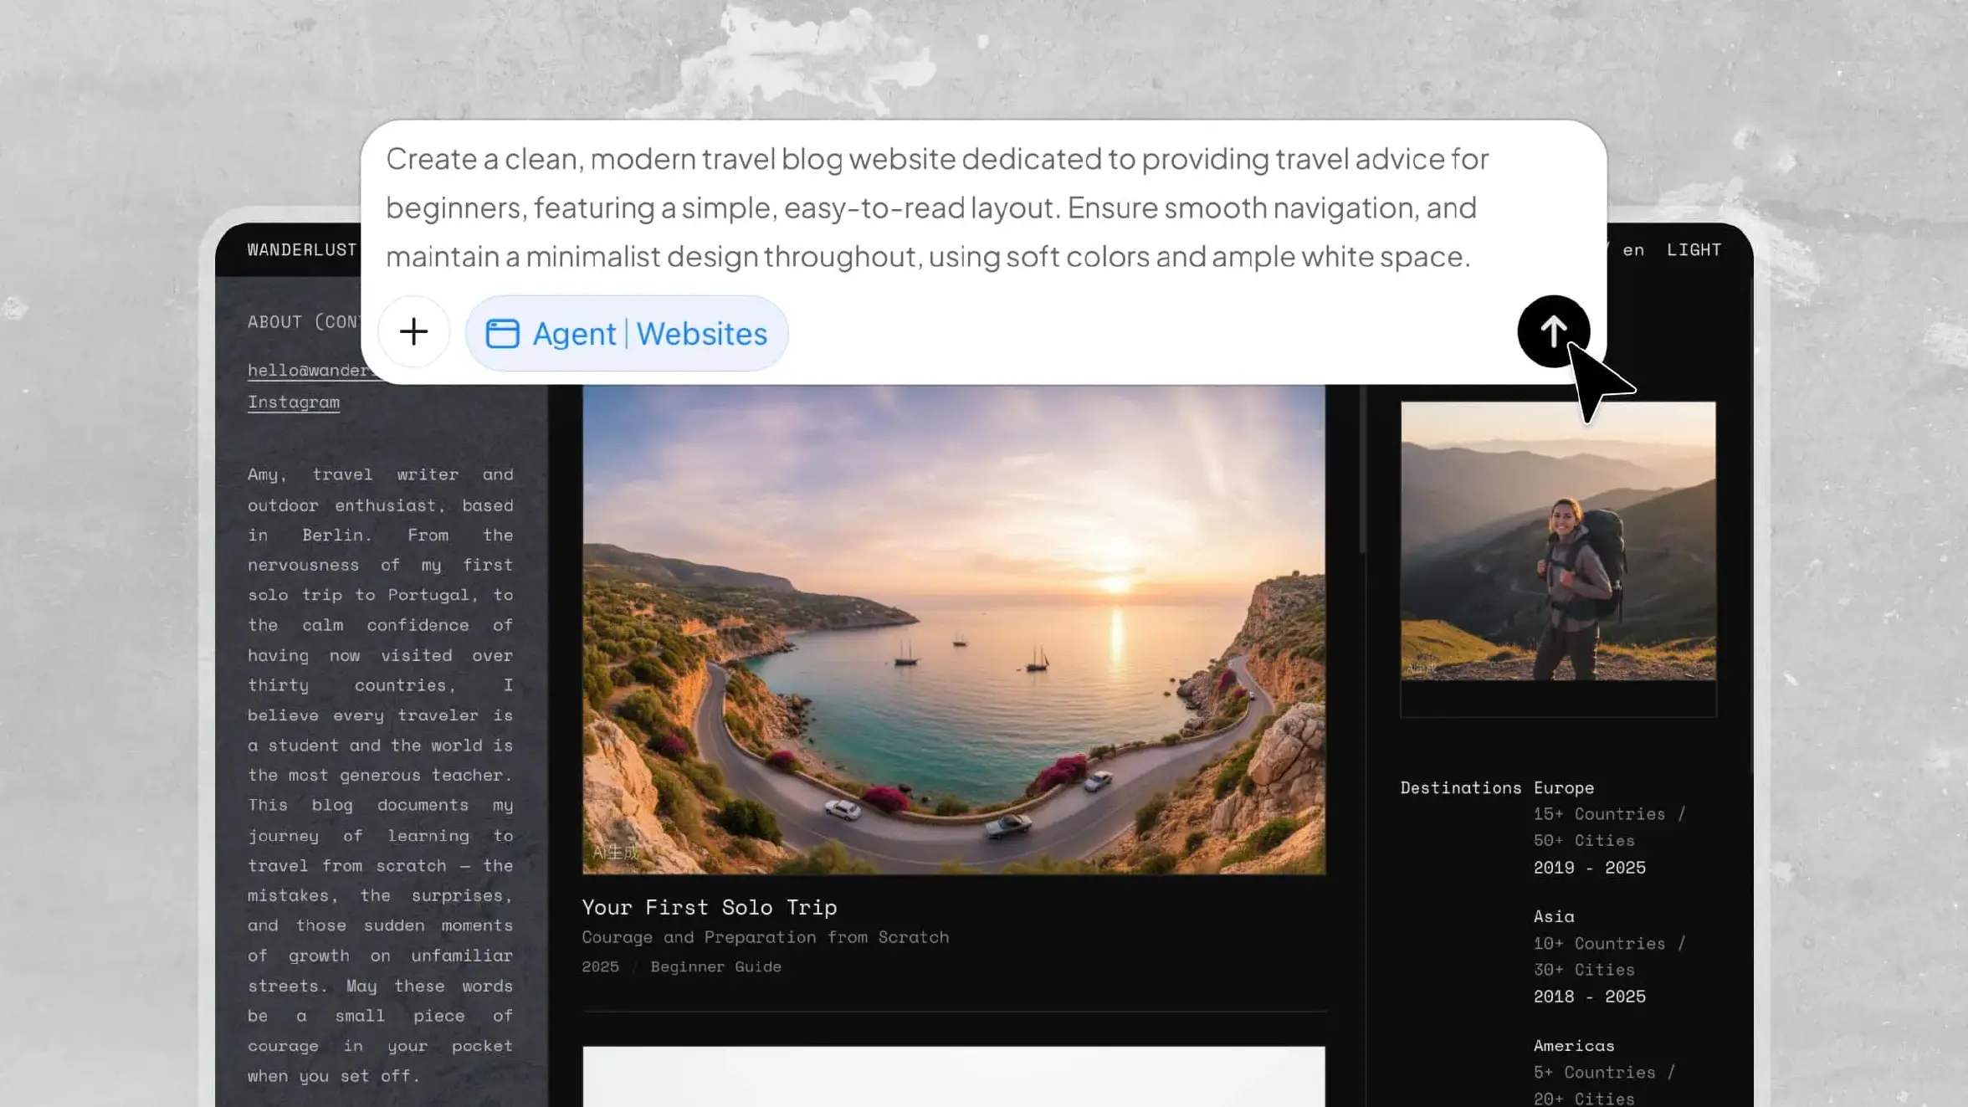
Task: Switch the site language via 'en'
Action: [1633, 249]
